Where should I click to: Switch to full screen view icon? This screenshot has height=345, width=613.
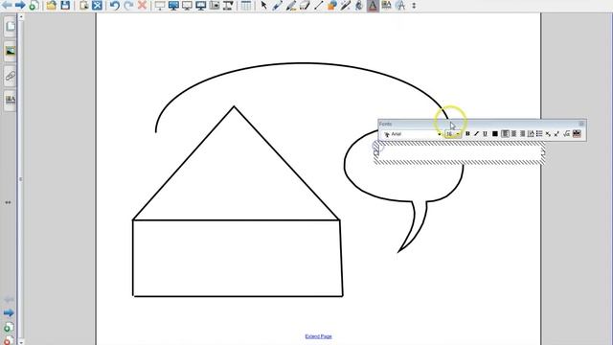(x=173, y=5)
